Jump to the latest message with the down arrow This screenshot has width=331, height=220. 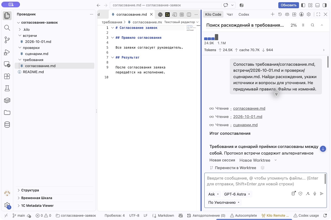[323, 149]
